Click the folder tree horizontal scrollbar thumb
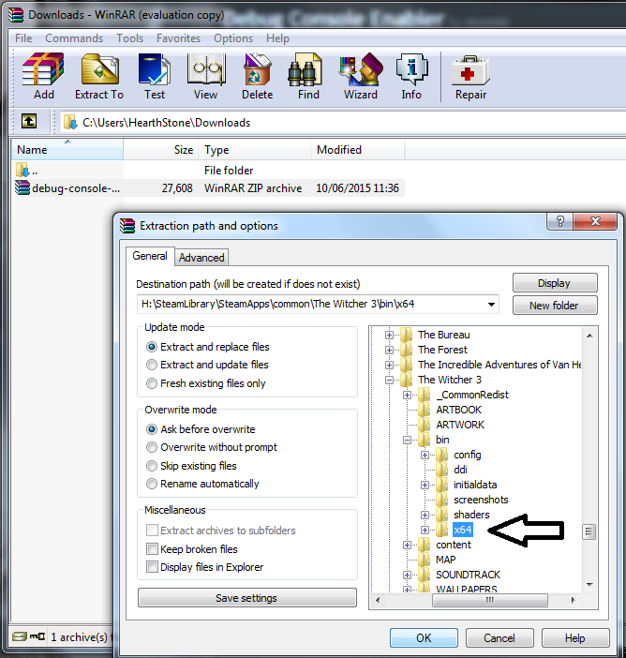Viewport: 626px width, 658px height. tap(490, 600)
